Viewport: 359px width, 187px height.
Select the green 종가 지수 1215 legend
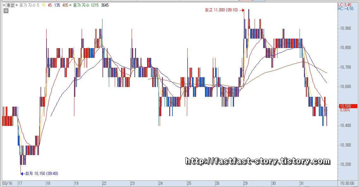tap(86, 5)
